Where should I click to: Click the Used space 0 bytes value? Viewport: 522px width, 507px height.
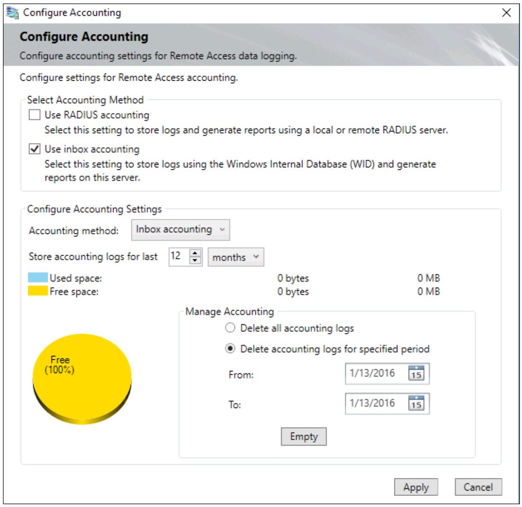click(x=293, y=278)
